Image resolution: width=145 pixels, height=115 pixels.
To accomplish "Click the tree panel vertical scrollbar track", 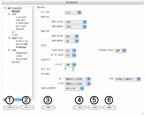I will coord(34,52).
